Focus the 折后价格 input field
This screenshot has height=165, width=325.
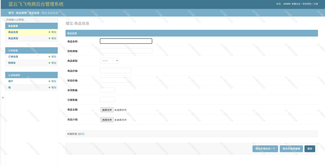point(116,80)
